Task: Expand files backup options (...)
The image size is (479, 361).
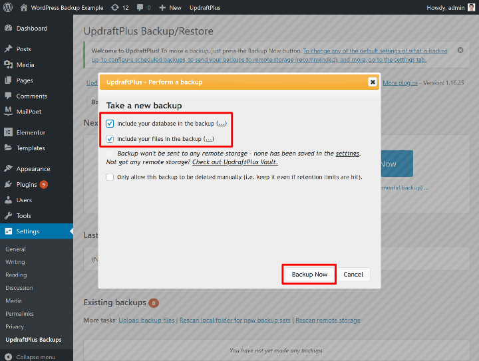Action: point(209,139)
